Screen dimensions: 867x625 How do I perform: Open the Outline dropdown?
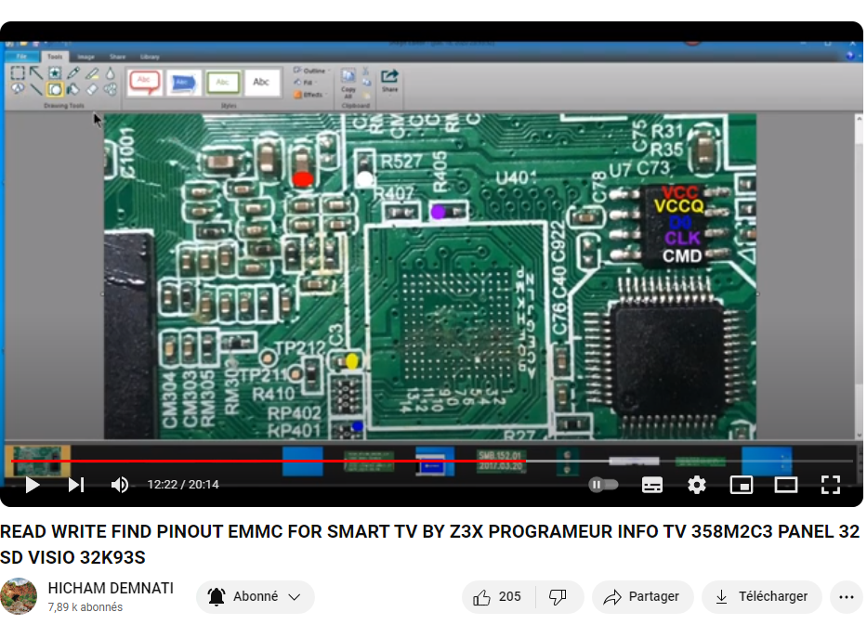(311, 71)
